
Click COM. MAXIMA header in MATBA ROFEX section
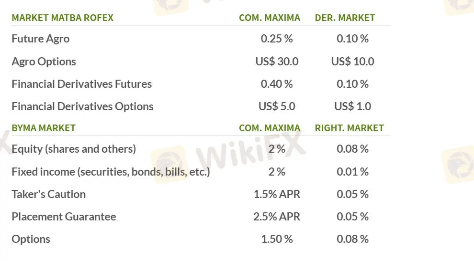click(270, 18)
